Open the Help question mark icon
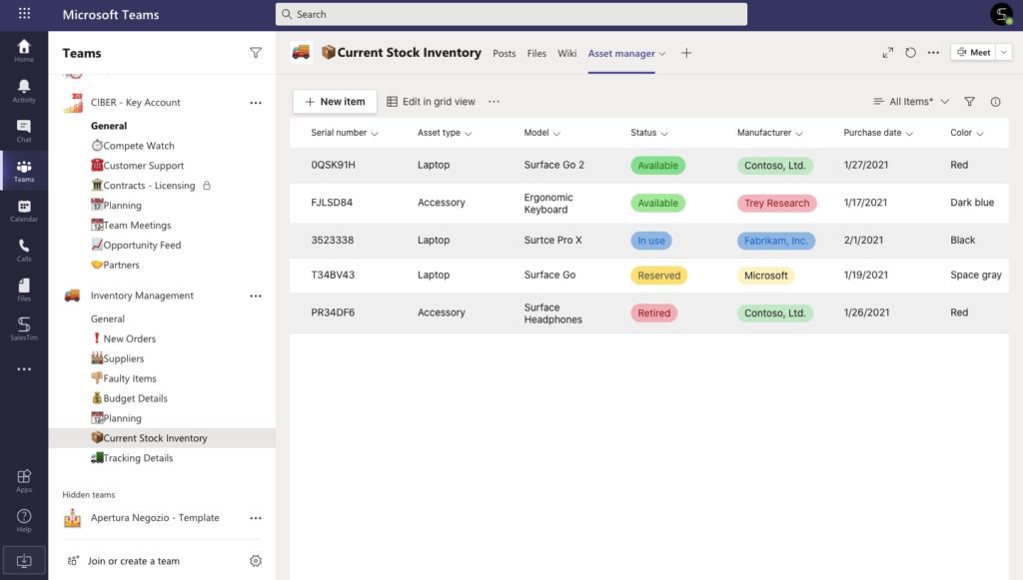The image size is (1023, 580). pyautogui.click(x=24, y=521)
